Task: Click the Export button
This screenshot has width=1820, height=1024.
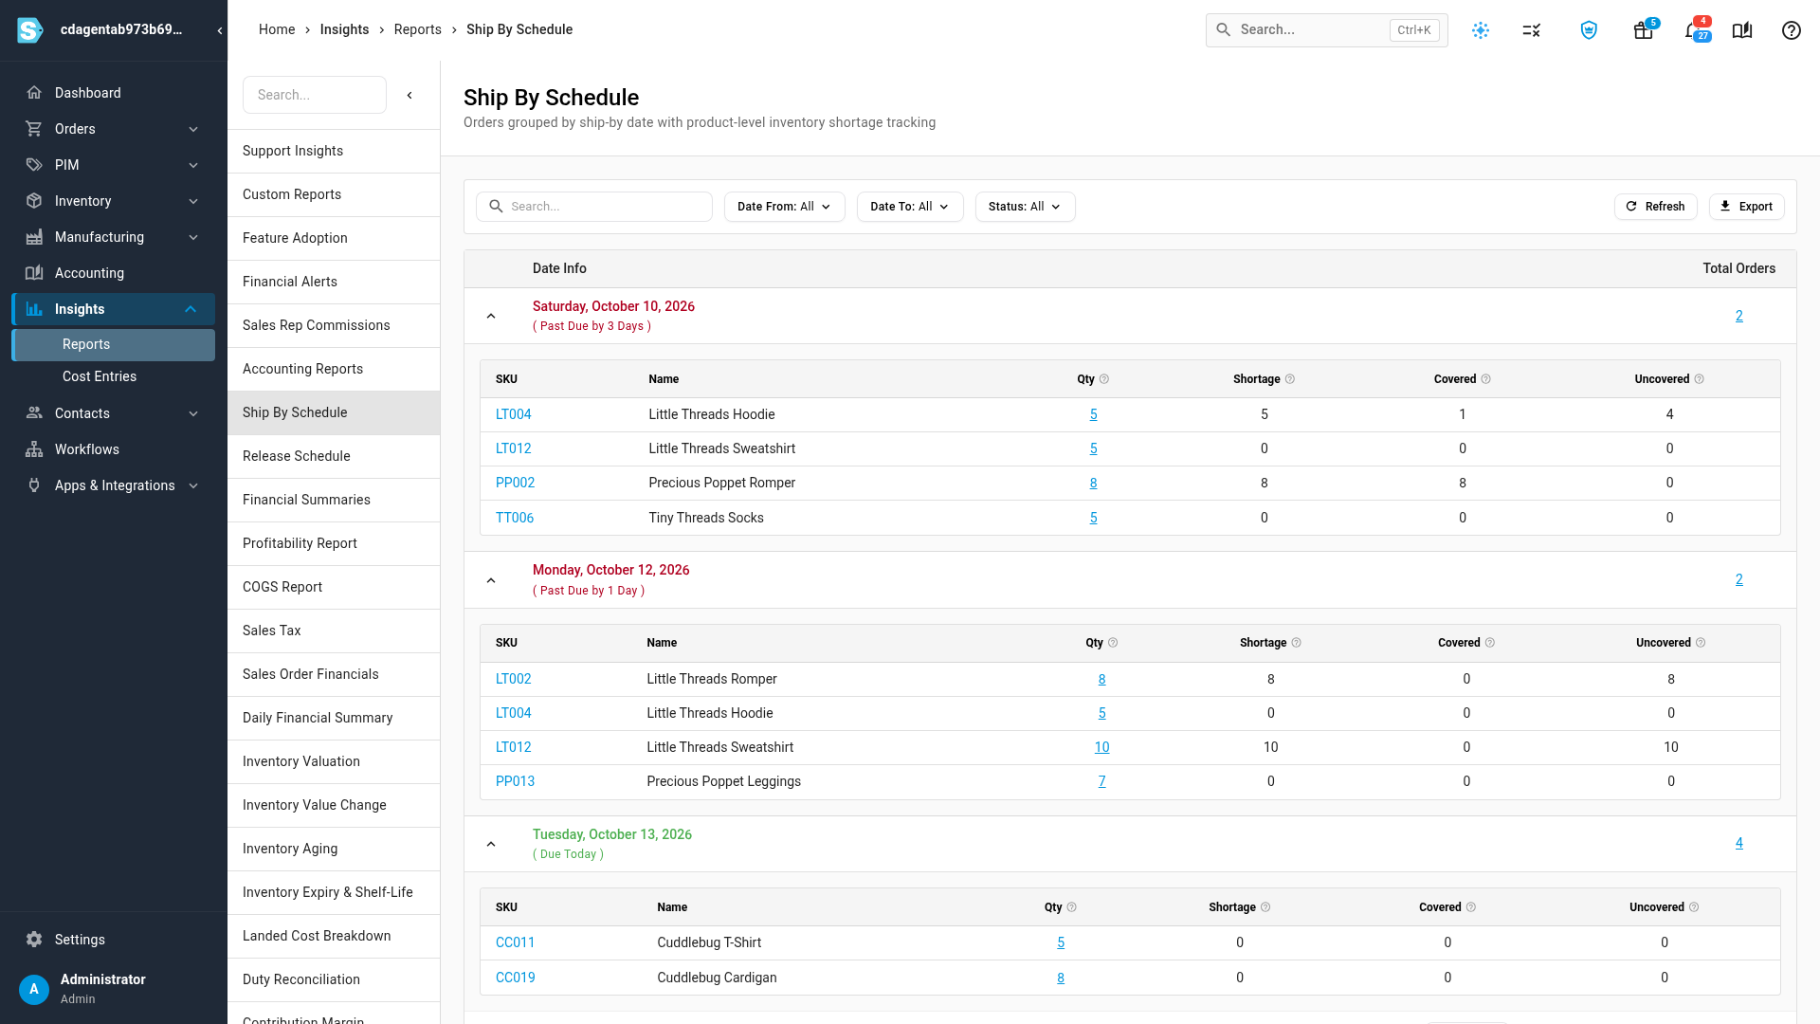Action: pos(1746,207)
